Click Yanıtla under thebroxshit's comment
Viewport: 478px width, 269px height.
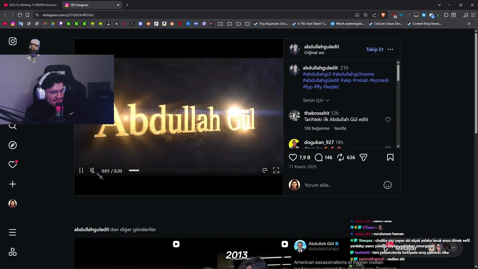[340, 128]
